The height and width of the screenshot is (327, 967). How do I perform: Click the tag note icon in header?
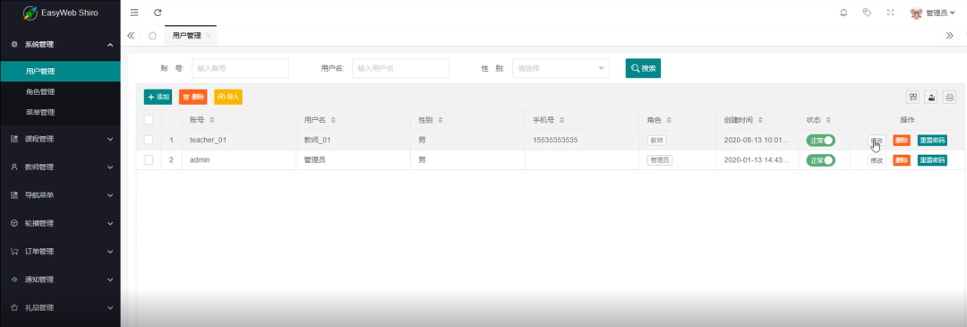point(867,13)
